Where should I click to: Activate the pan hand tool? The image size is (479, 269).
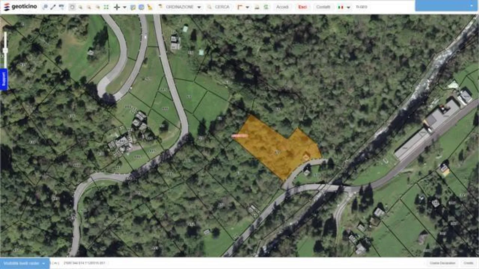72,7
